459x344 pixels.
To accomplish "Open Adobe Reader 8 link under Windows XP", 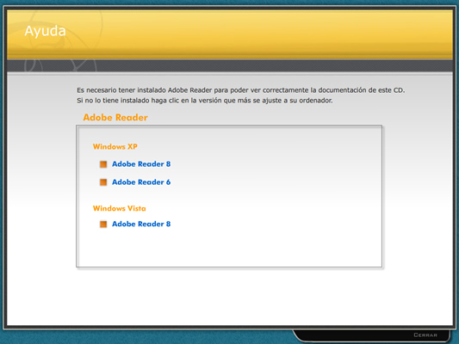I will coord(141,164).
